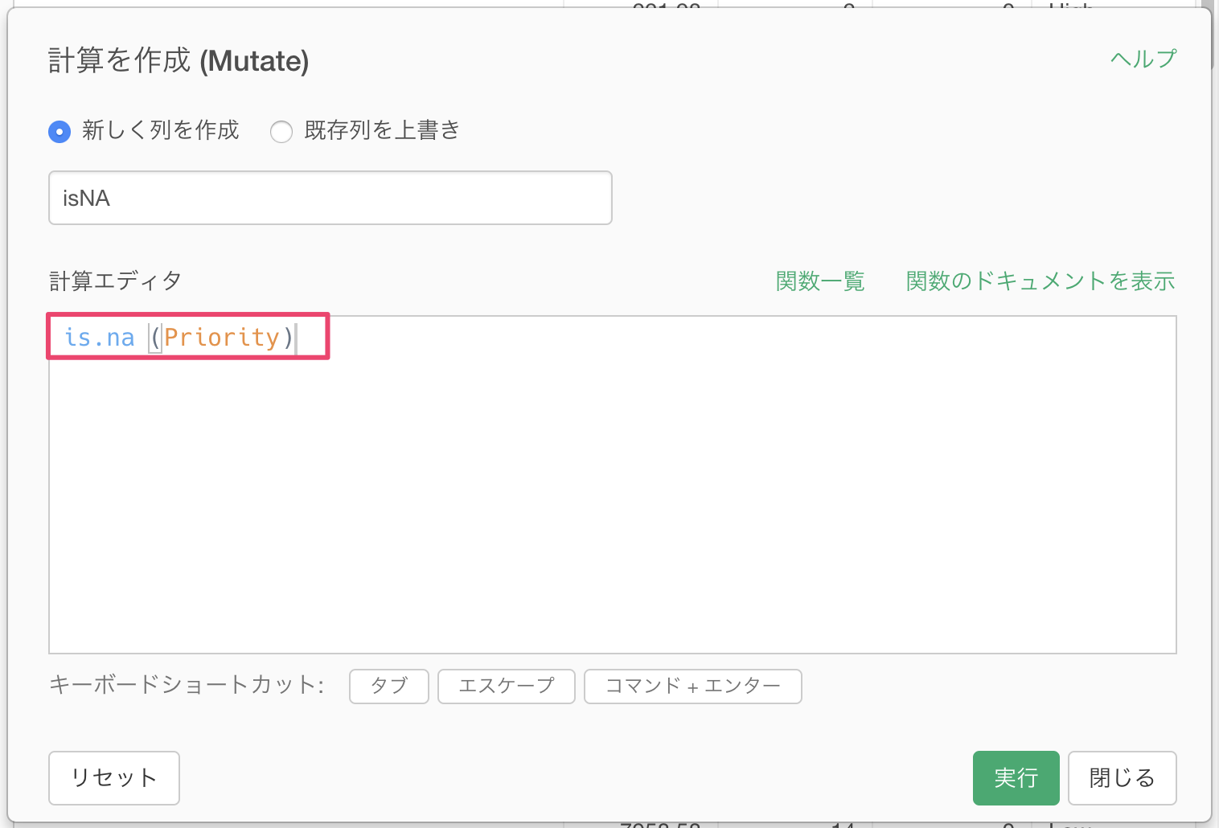Click the キーボードショートカット: label
Image resolution: width=1219 pixels, height=828 pixels.
[x=187, y=685]
